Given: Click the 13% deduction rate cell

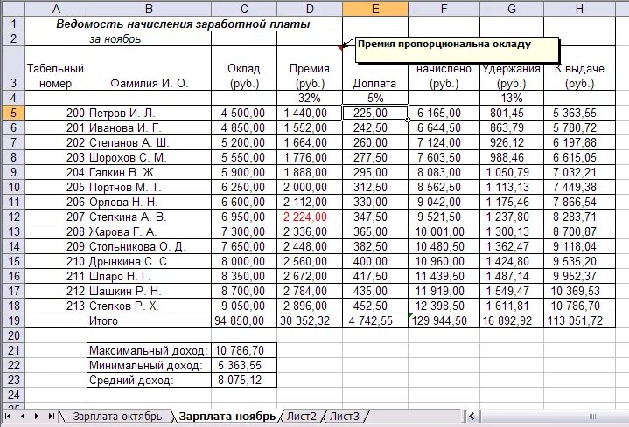Looking at the screenshot, I should [512, 98].
